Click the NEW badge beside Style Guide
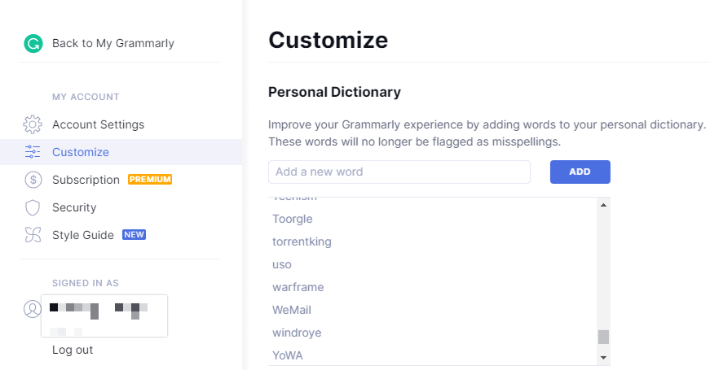 134,235
